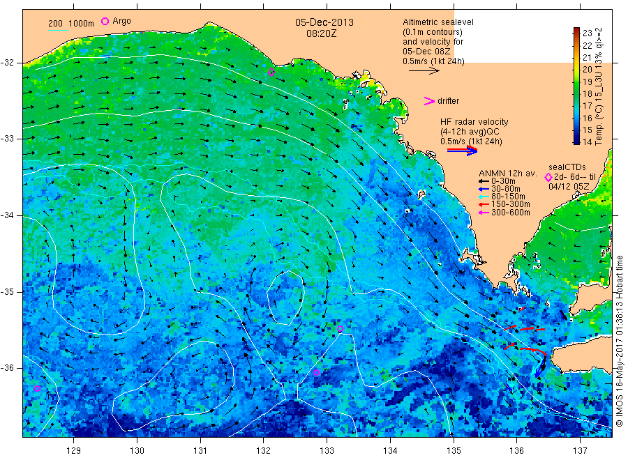Click the blue 30-80m ANMN legend arrow

pos(484,189)
